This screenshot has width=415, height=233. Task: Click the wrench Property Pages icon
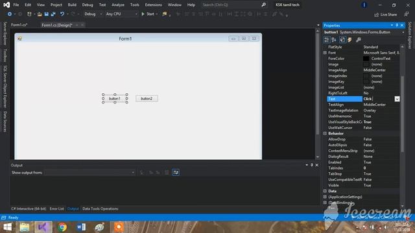pyautogui.click(x=359, y=39)
